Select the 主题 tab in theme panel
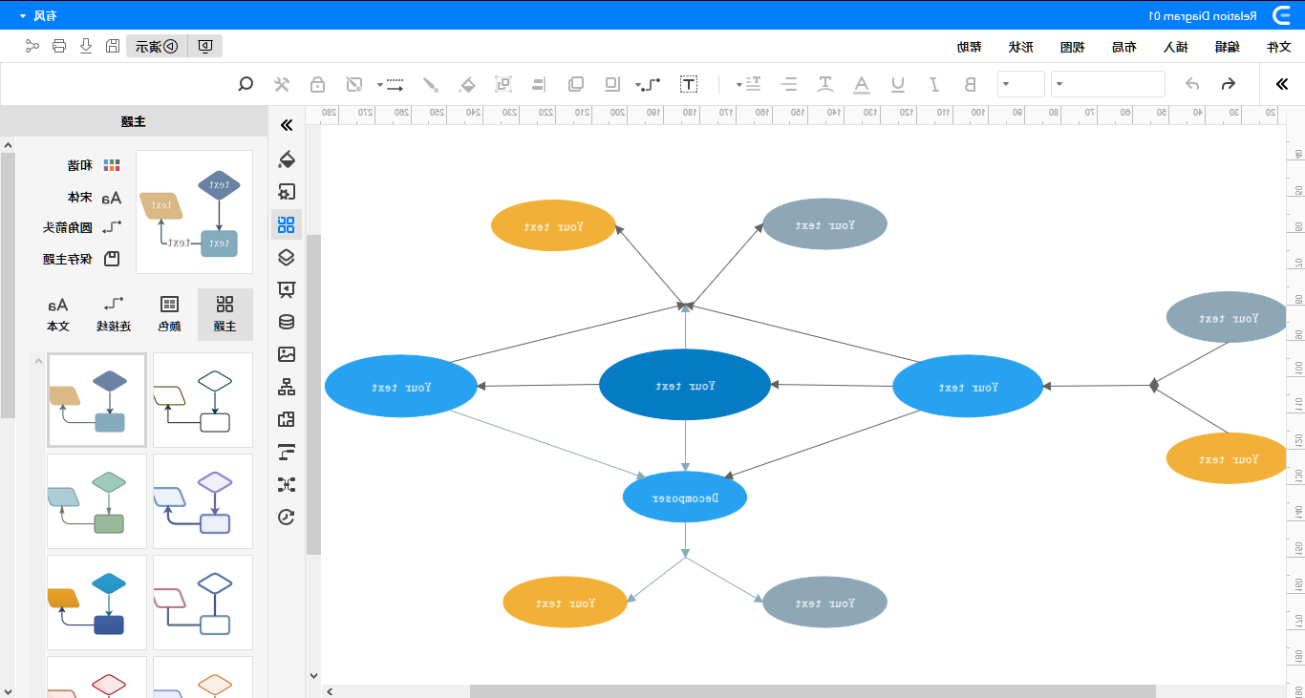The width and height of the screenshot is (1305, 698). 225,314
